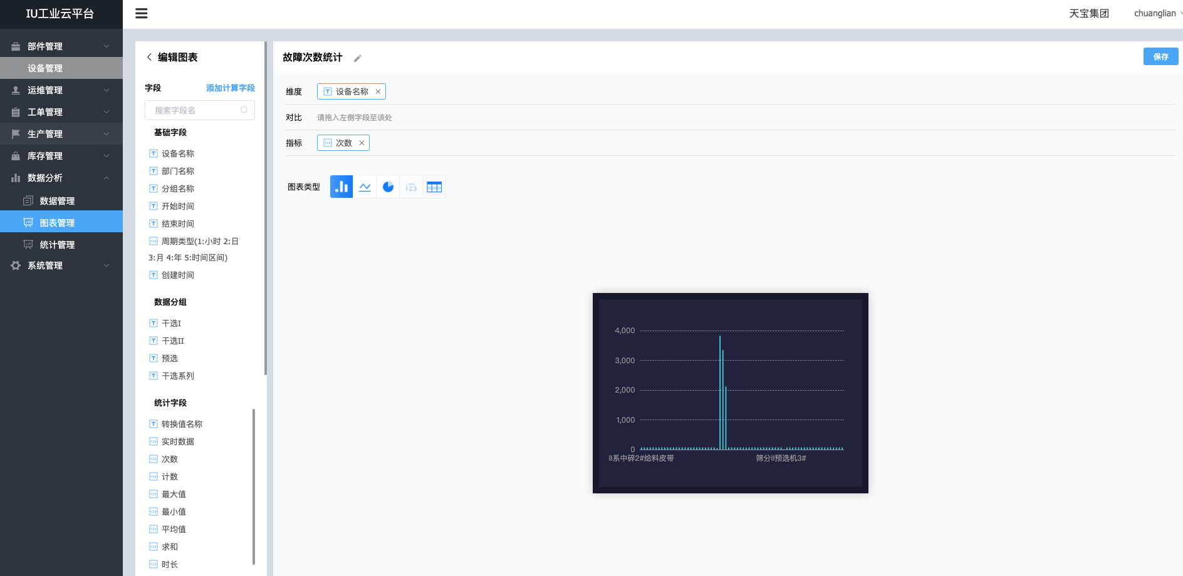This screenshot has height=576, width=1183.
Task: Select the 转换值名称 field
Action: click(x=175, y=424)
